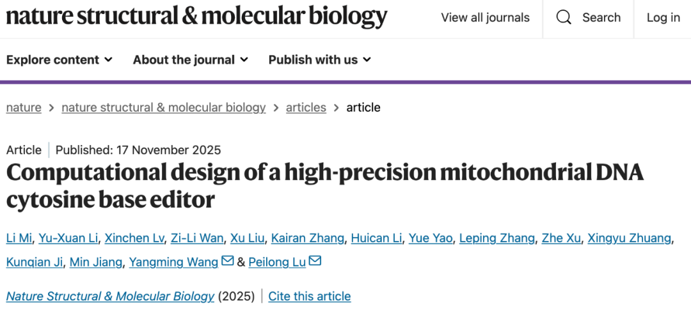Open the About the journal dropdown
The width and height of the screenshot is (691, 331).
pos(191,59)
